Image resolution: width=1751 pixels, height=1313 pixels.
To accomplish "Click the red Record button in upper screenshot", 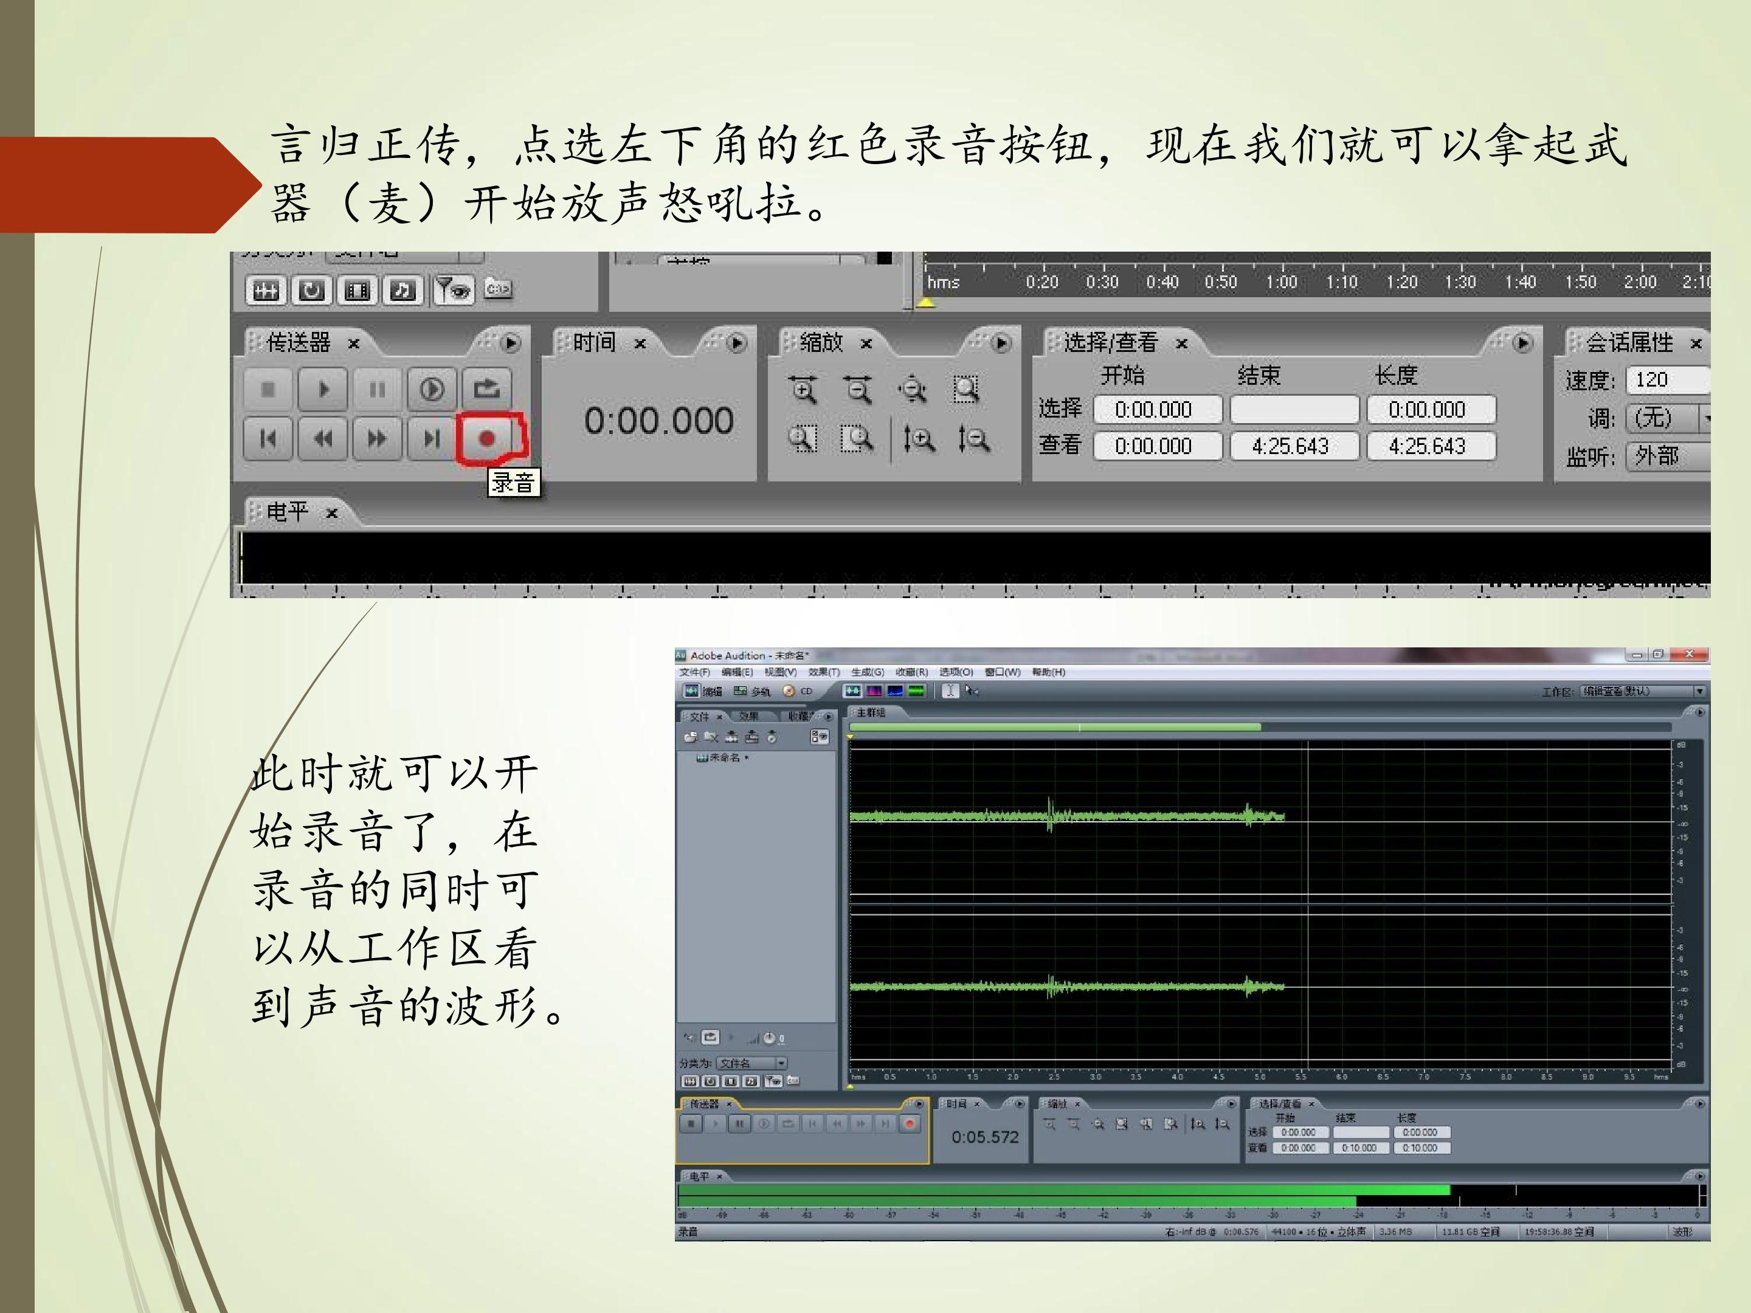I will 488,438.
